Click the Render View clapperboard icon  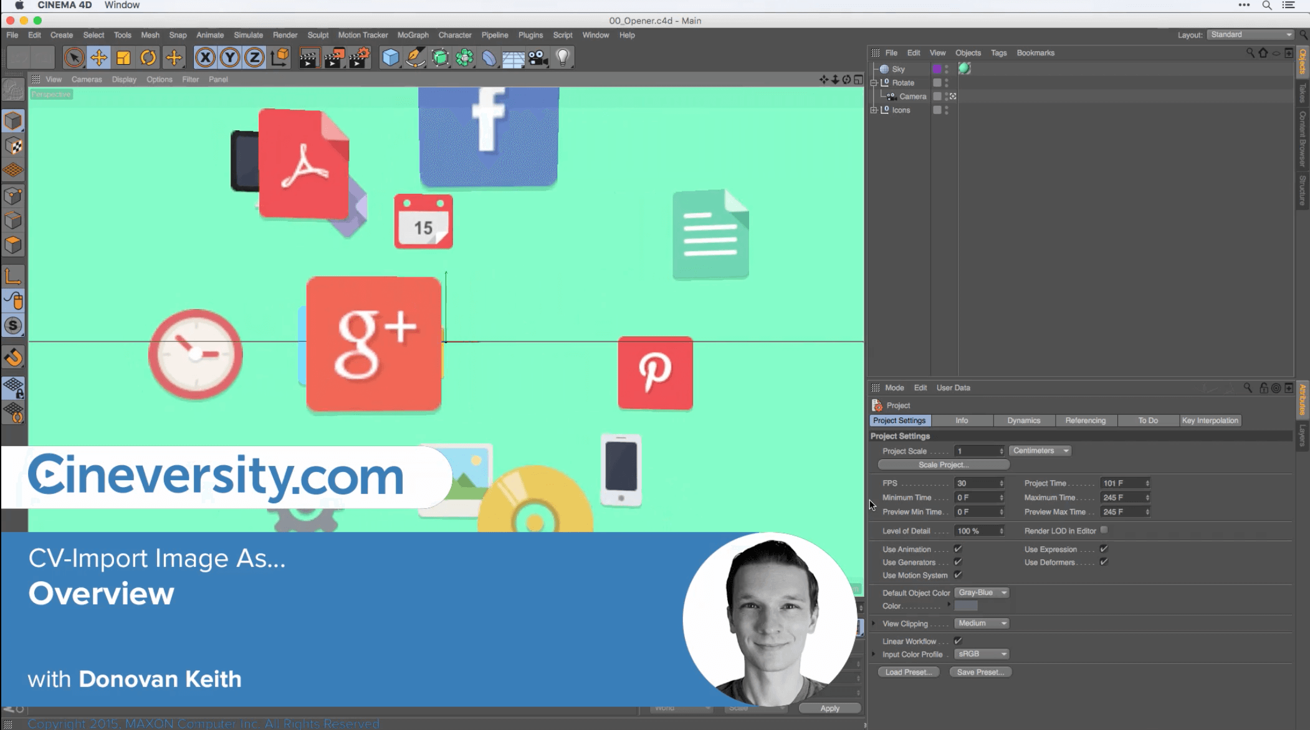pyautogui.click(x=308, y=58)
